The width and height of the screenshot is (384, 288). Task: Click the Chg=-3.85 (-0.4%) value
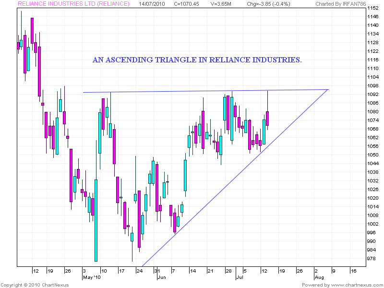[x=268, y=4]
